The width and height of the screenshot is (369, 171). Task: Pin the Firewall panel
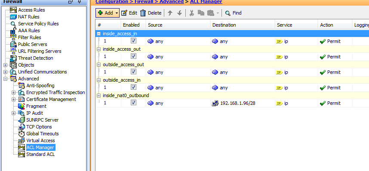[x=79, y=1]
